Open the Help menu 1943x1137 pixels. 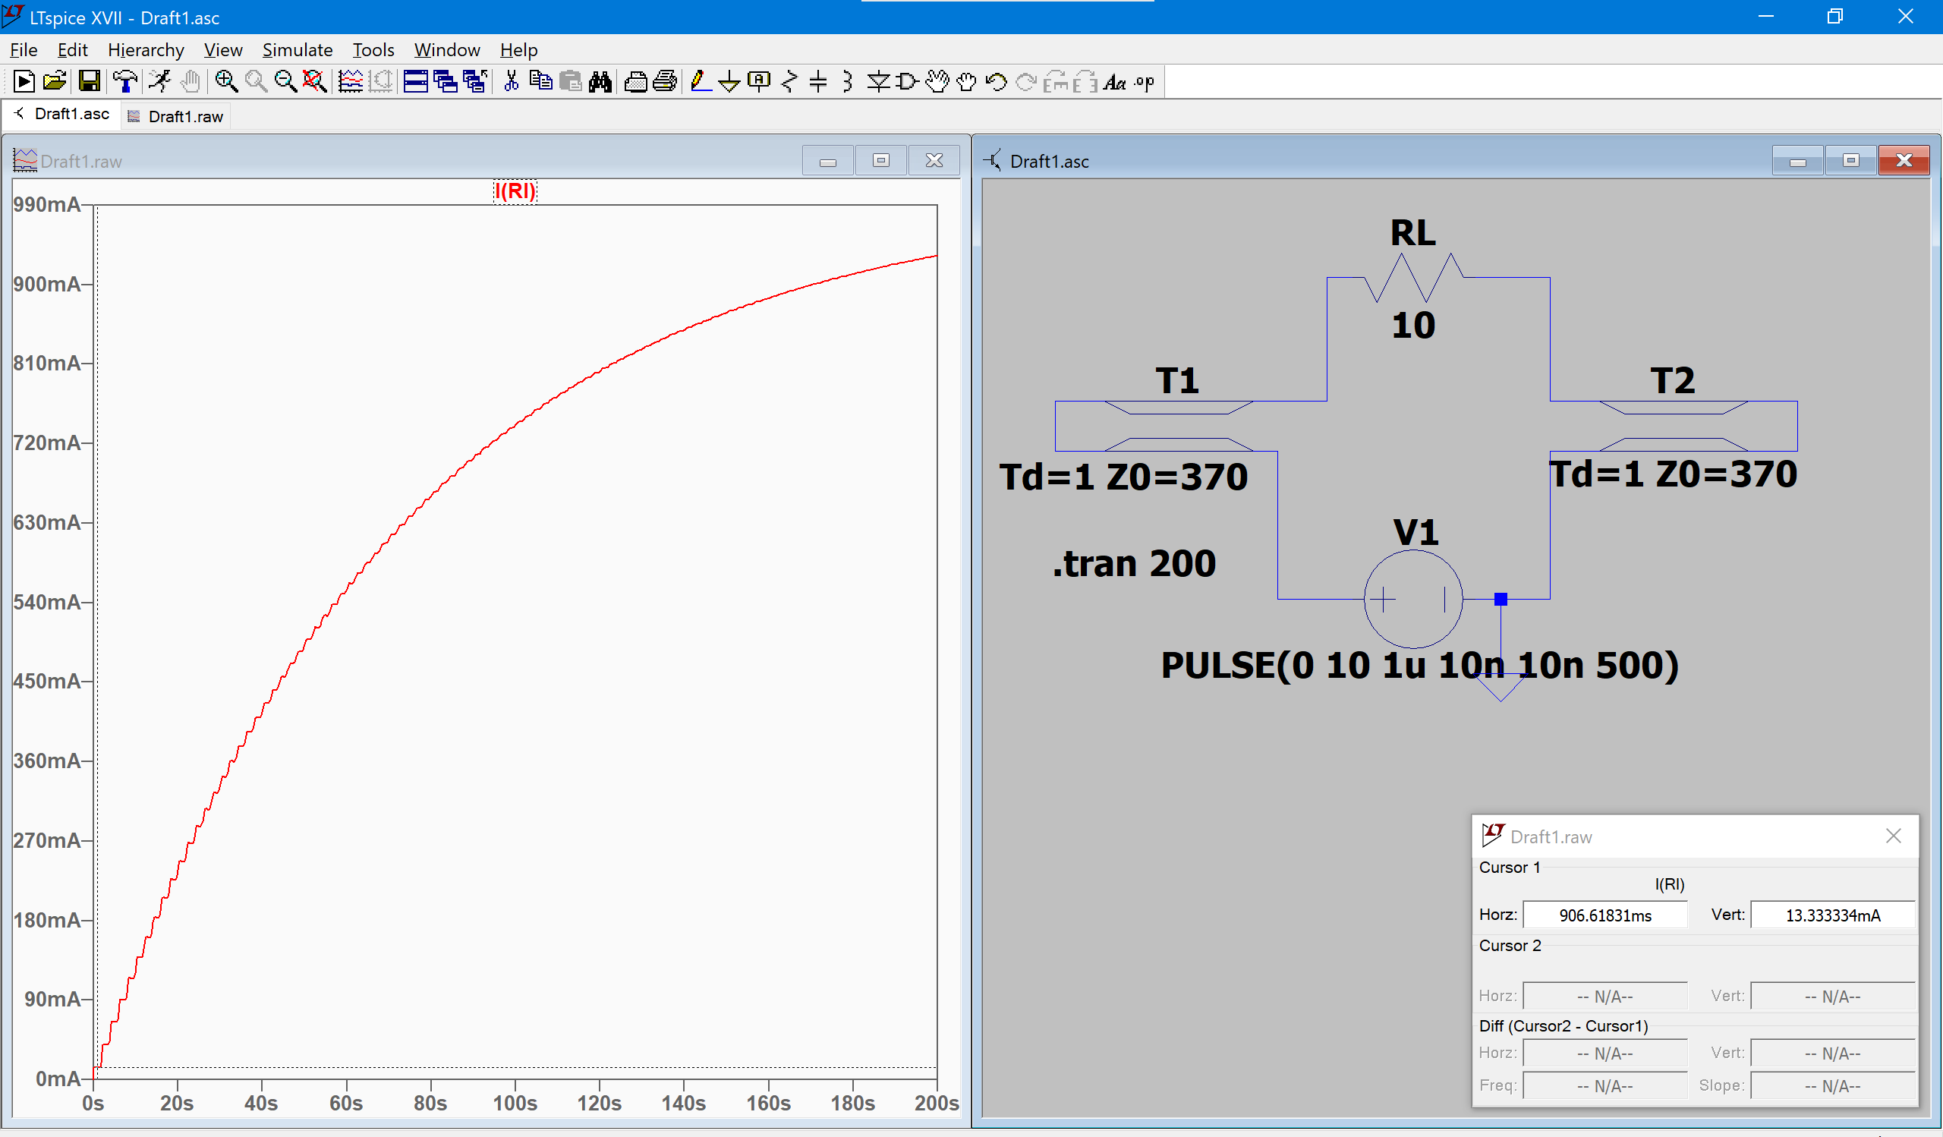(x=519, y=50)
